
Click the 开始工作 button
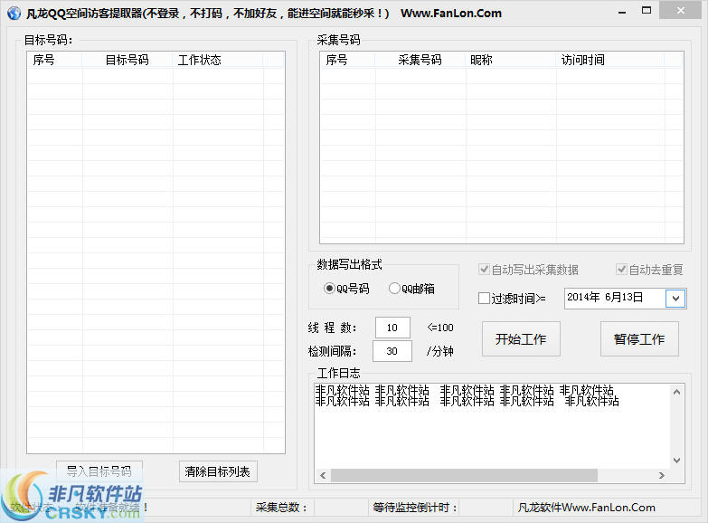pyautogui.click(x=521, y=339)
